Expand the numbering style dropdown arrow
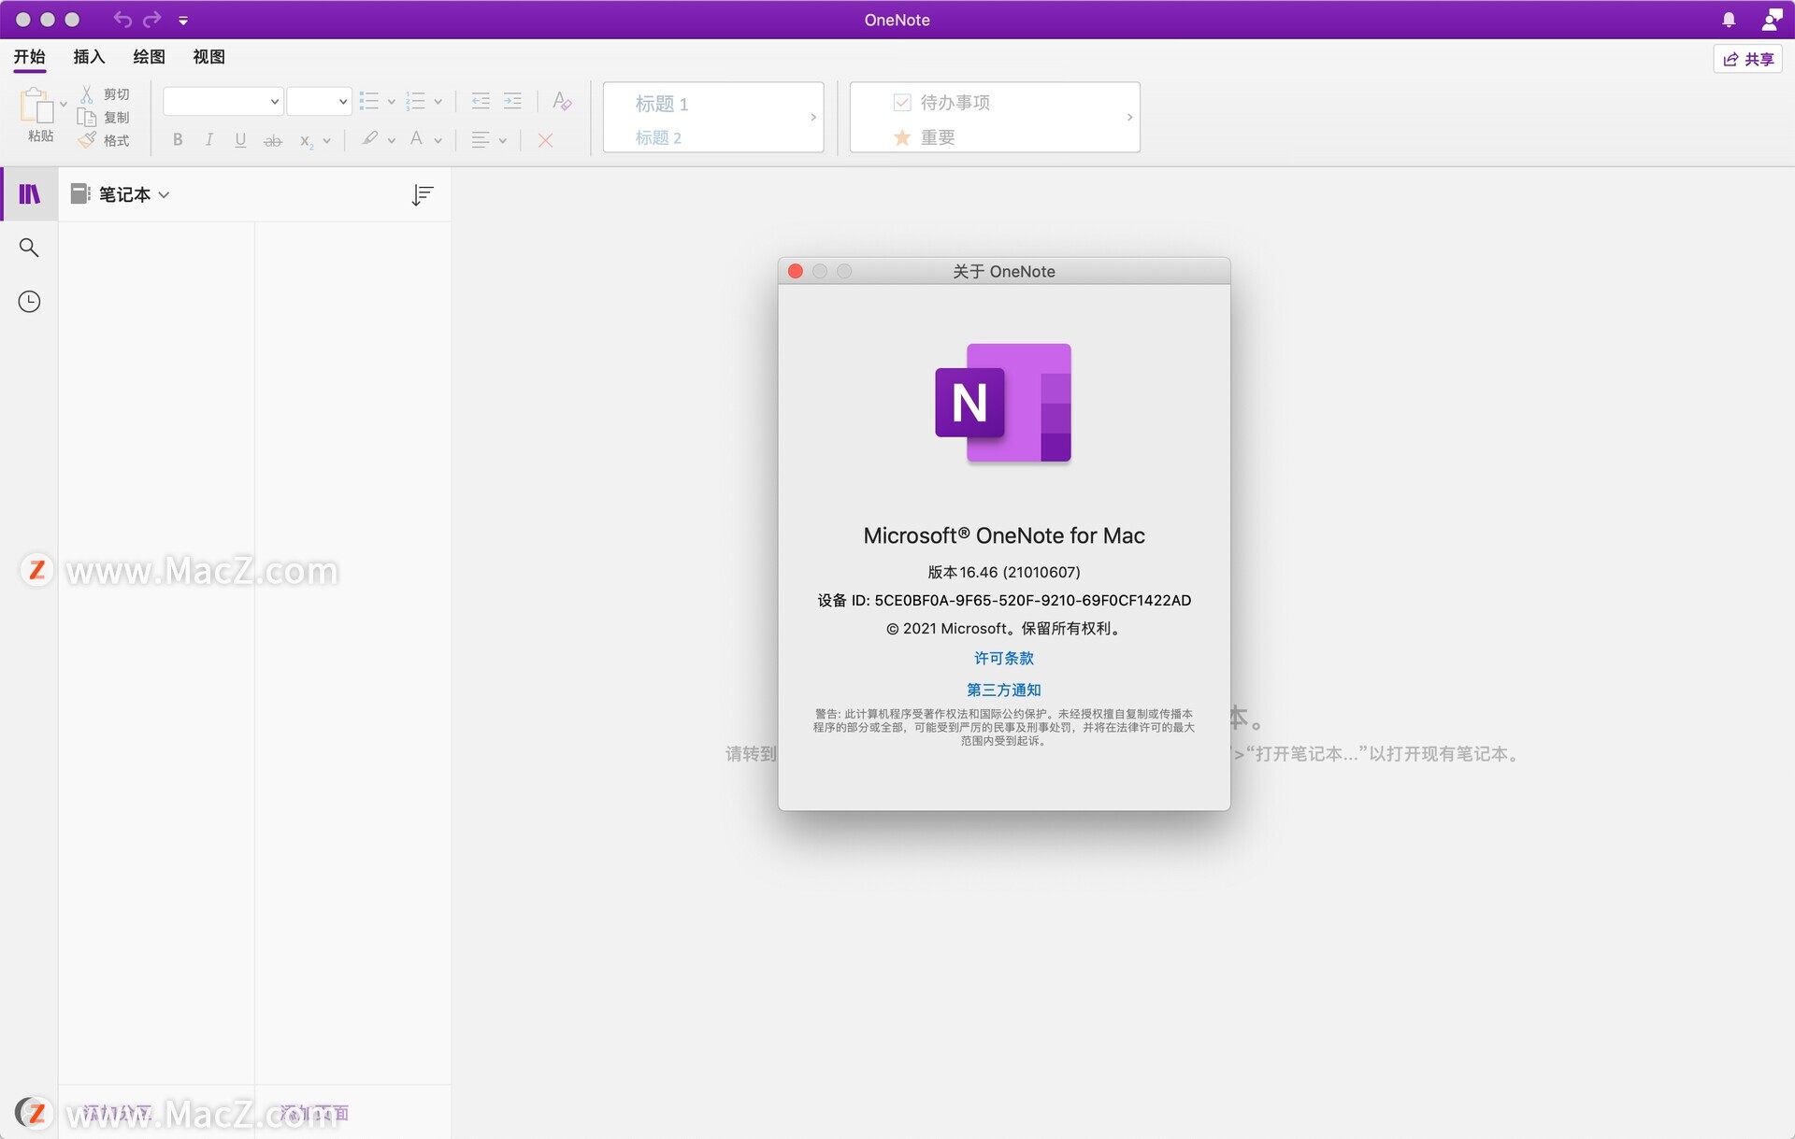The height and width of the screenshot is (1139, 1795). pyautogui.click(x=438, y=102)
